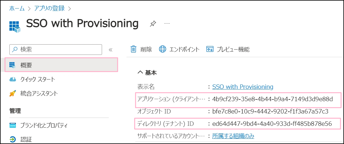Click the Branding and Properties icon
The image size is (344, 144).
tap(13, 126)
